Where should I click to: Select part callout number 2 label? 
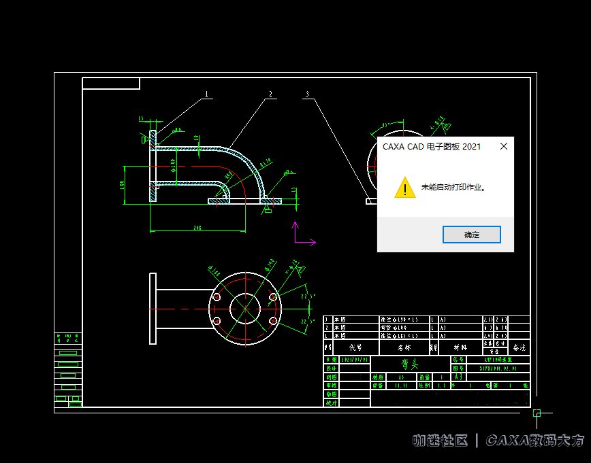click(270, 95)
